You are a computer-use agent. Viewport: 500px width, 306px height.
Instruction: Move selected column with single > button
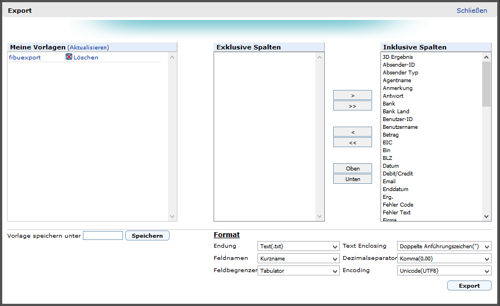coord(352,96)
